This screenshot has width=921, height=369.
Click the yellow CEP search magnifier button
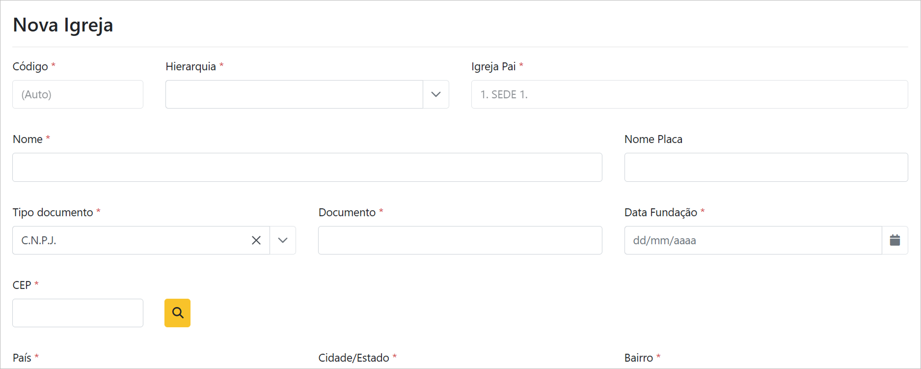coord(177,313)
